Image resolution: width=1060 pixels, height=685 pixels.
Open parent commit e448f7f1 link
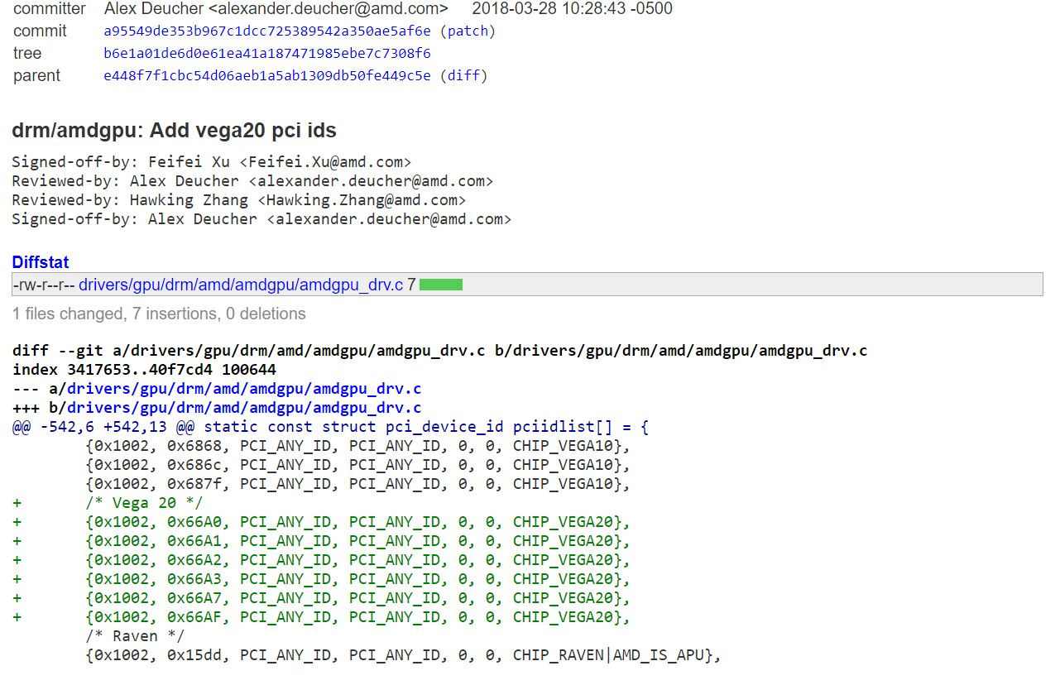(266, 76)
